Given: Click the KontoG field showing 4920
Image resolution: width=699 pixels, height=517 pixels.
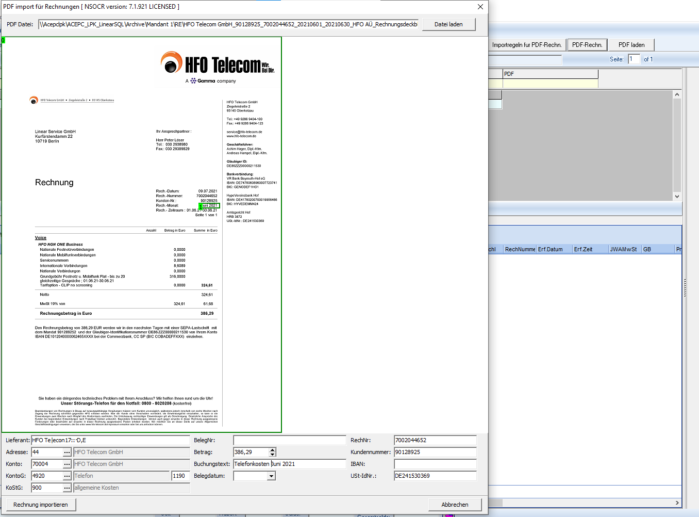Looking at the screenshot, I should pos(47,476).
